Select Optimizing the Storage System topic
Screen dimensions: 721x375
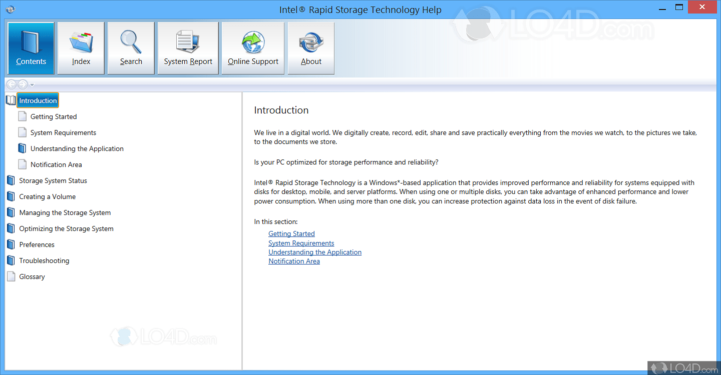(x=67, y=228)
